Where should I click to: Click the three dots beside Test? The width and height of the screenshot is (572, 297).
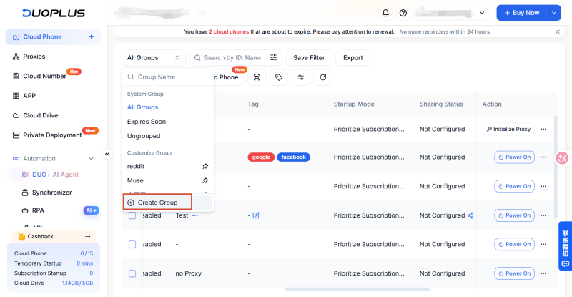tap(195, 215)
